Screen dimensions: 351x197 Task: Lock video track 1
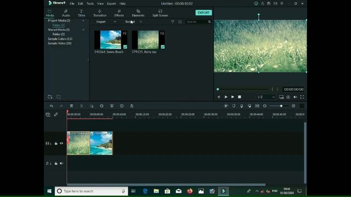(x=56, y=143)
